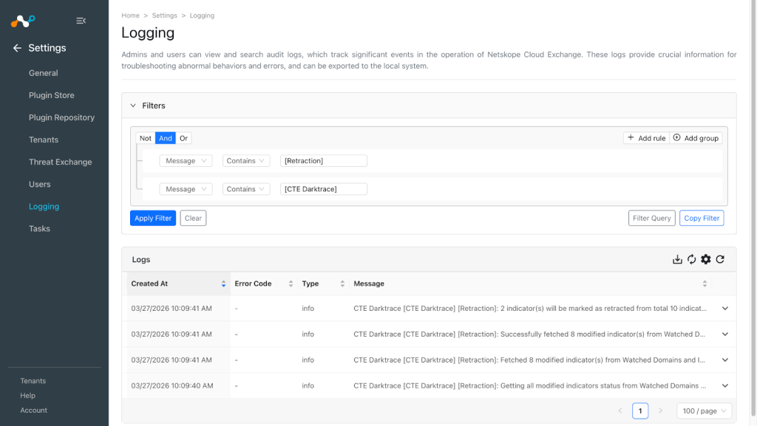The image size is (757, 426).
Task: Open Message field dropdown in CTE Darktrace rule
Action: (x=186, y=190)
